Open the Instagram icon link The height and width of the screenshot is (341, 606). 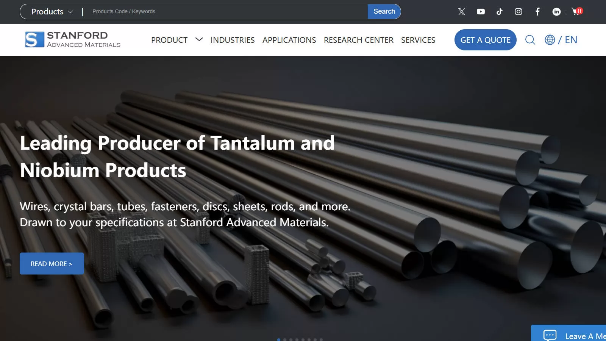519,12
